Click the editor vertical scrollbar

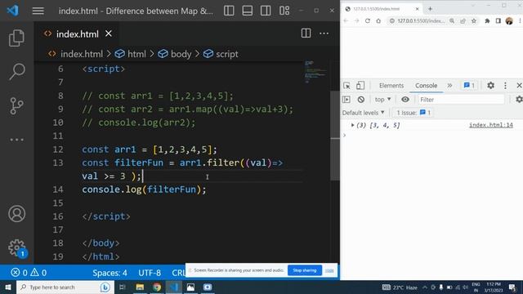coord(335,135)
